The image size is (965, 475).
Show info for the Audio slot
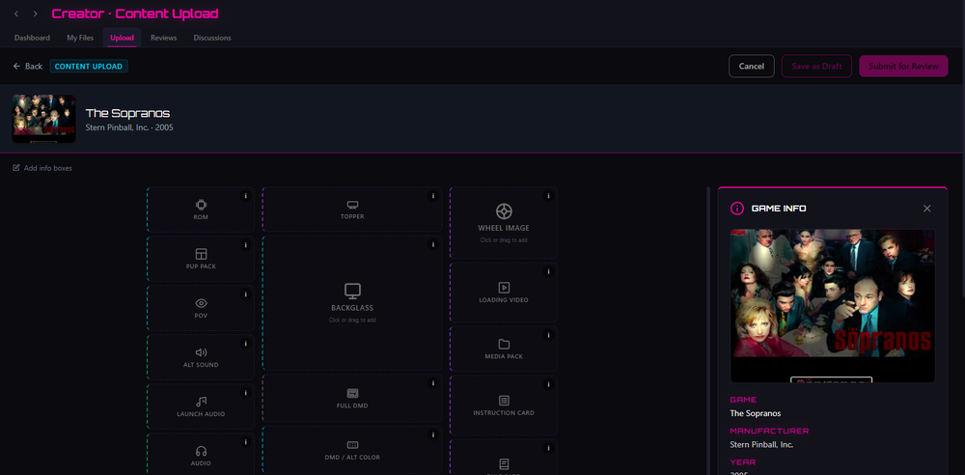(x=245, y=442)
